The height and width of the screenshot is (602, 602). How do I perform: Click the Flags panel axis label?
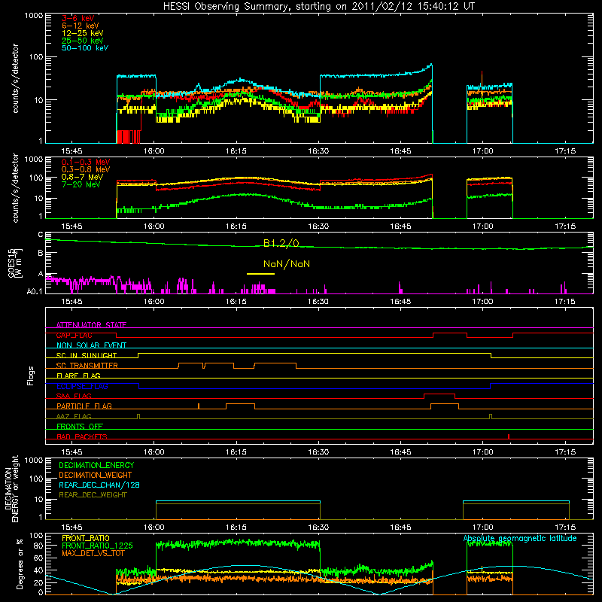coord(31,375)
